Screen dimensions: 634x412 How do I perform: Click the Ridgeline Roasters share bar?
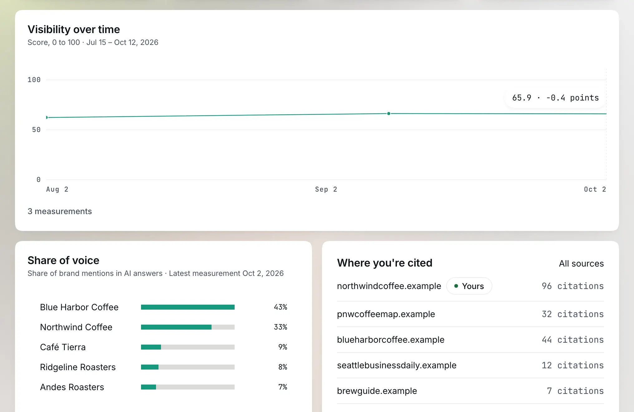point(188,367)
